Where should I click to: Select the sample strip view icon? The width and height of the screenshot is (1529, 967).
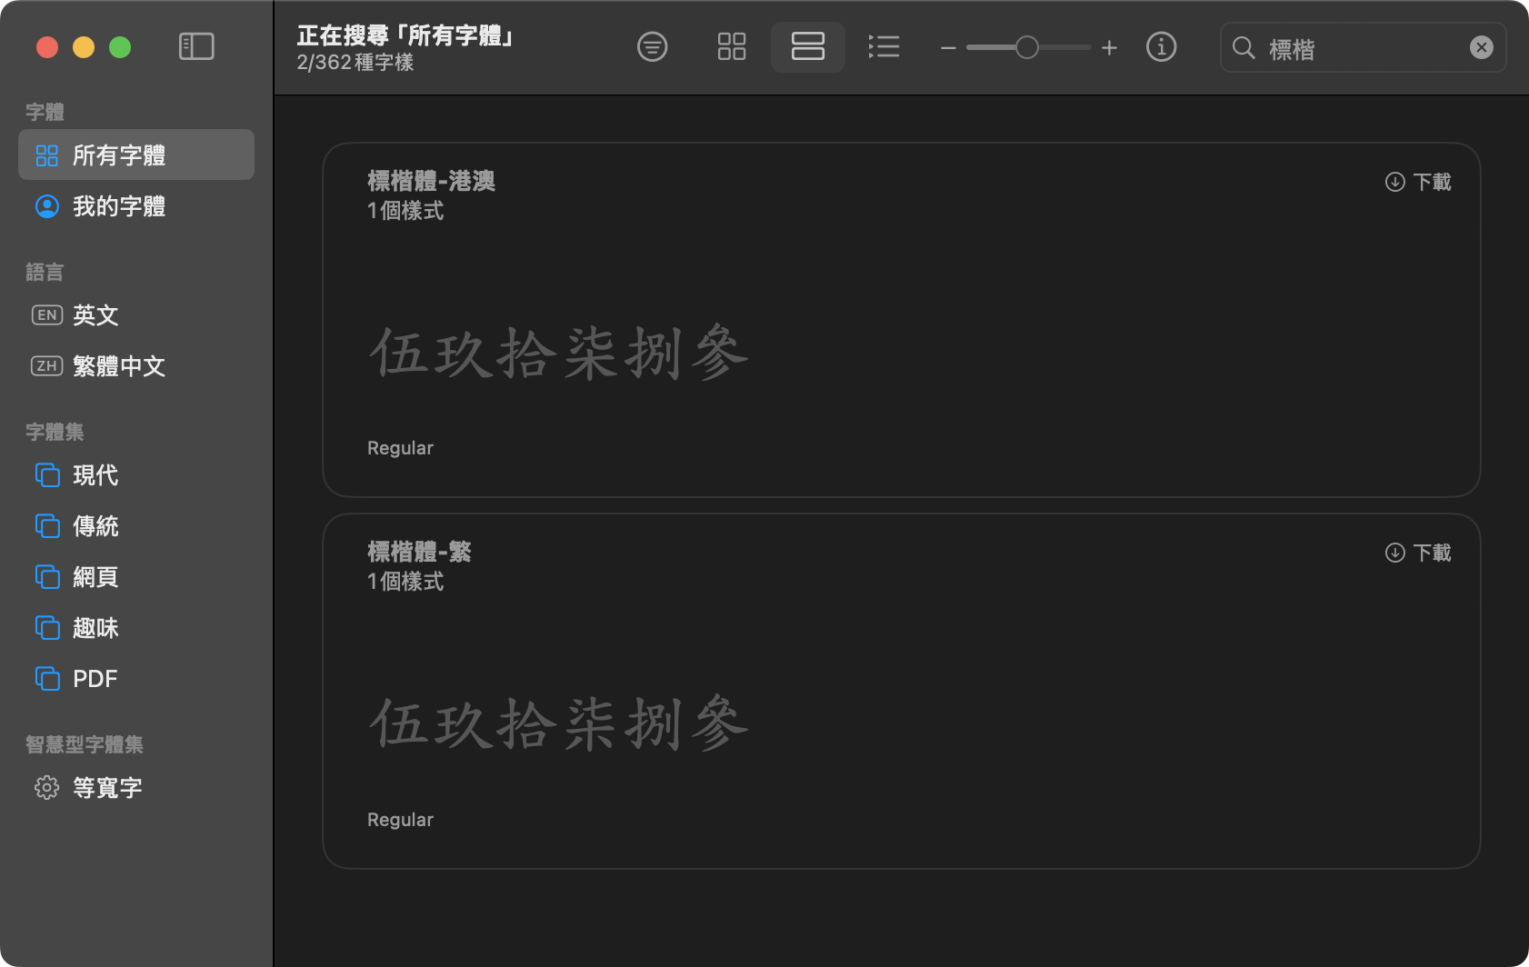click(806, 46)
